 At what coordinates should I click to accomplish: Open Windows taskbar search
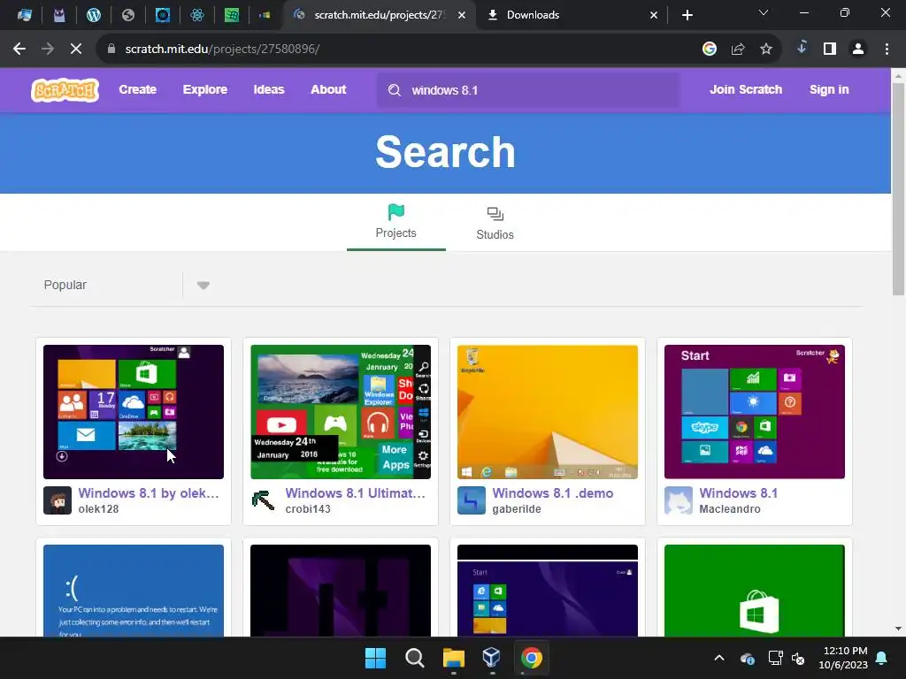click(x=414, y=658)
